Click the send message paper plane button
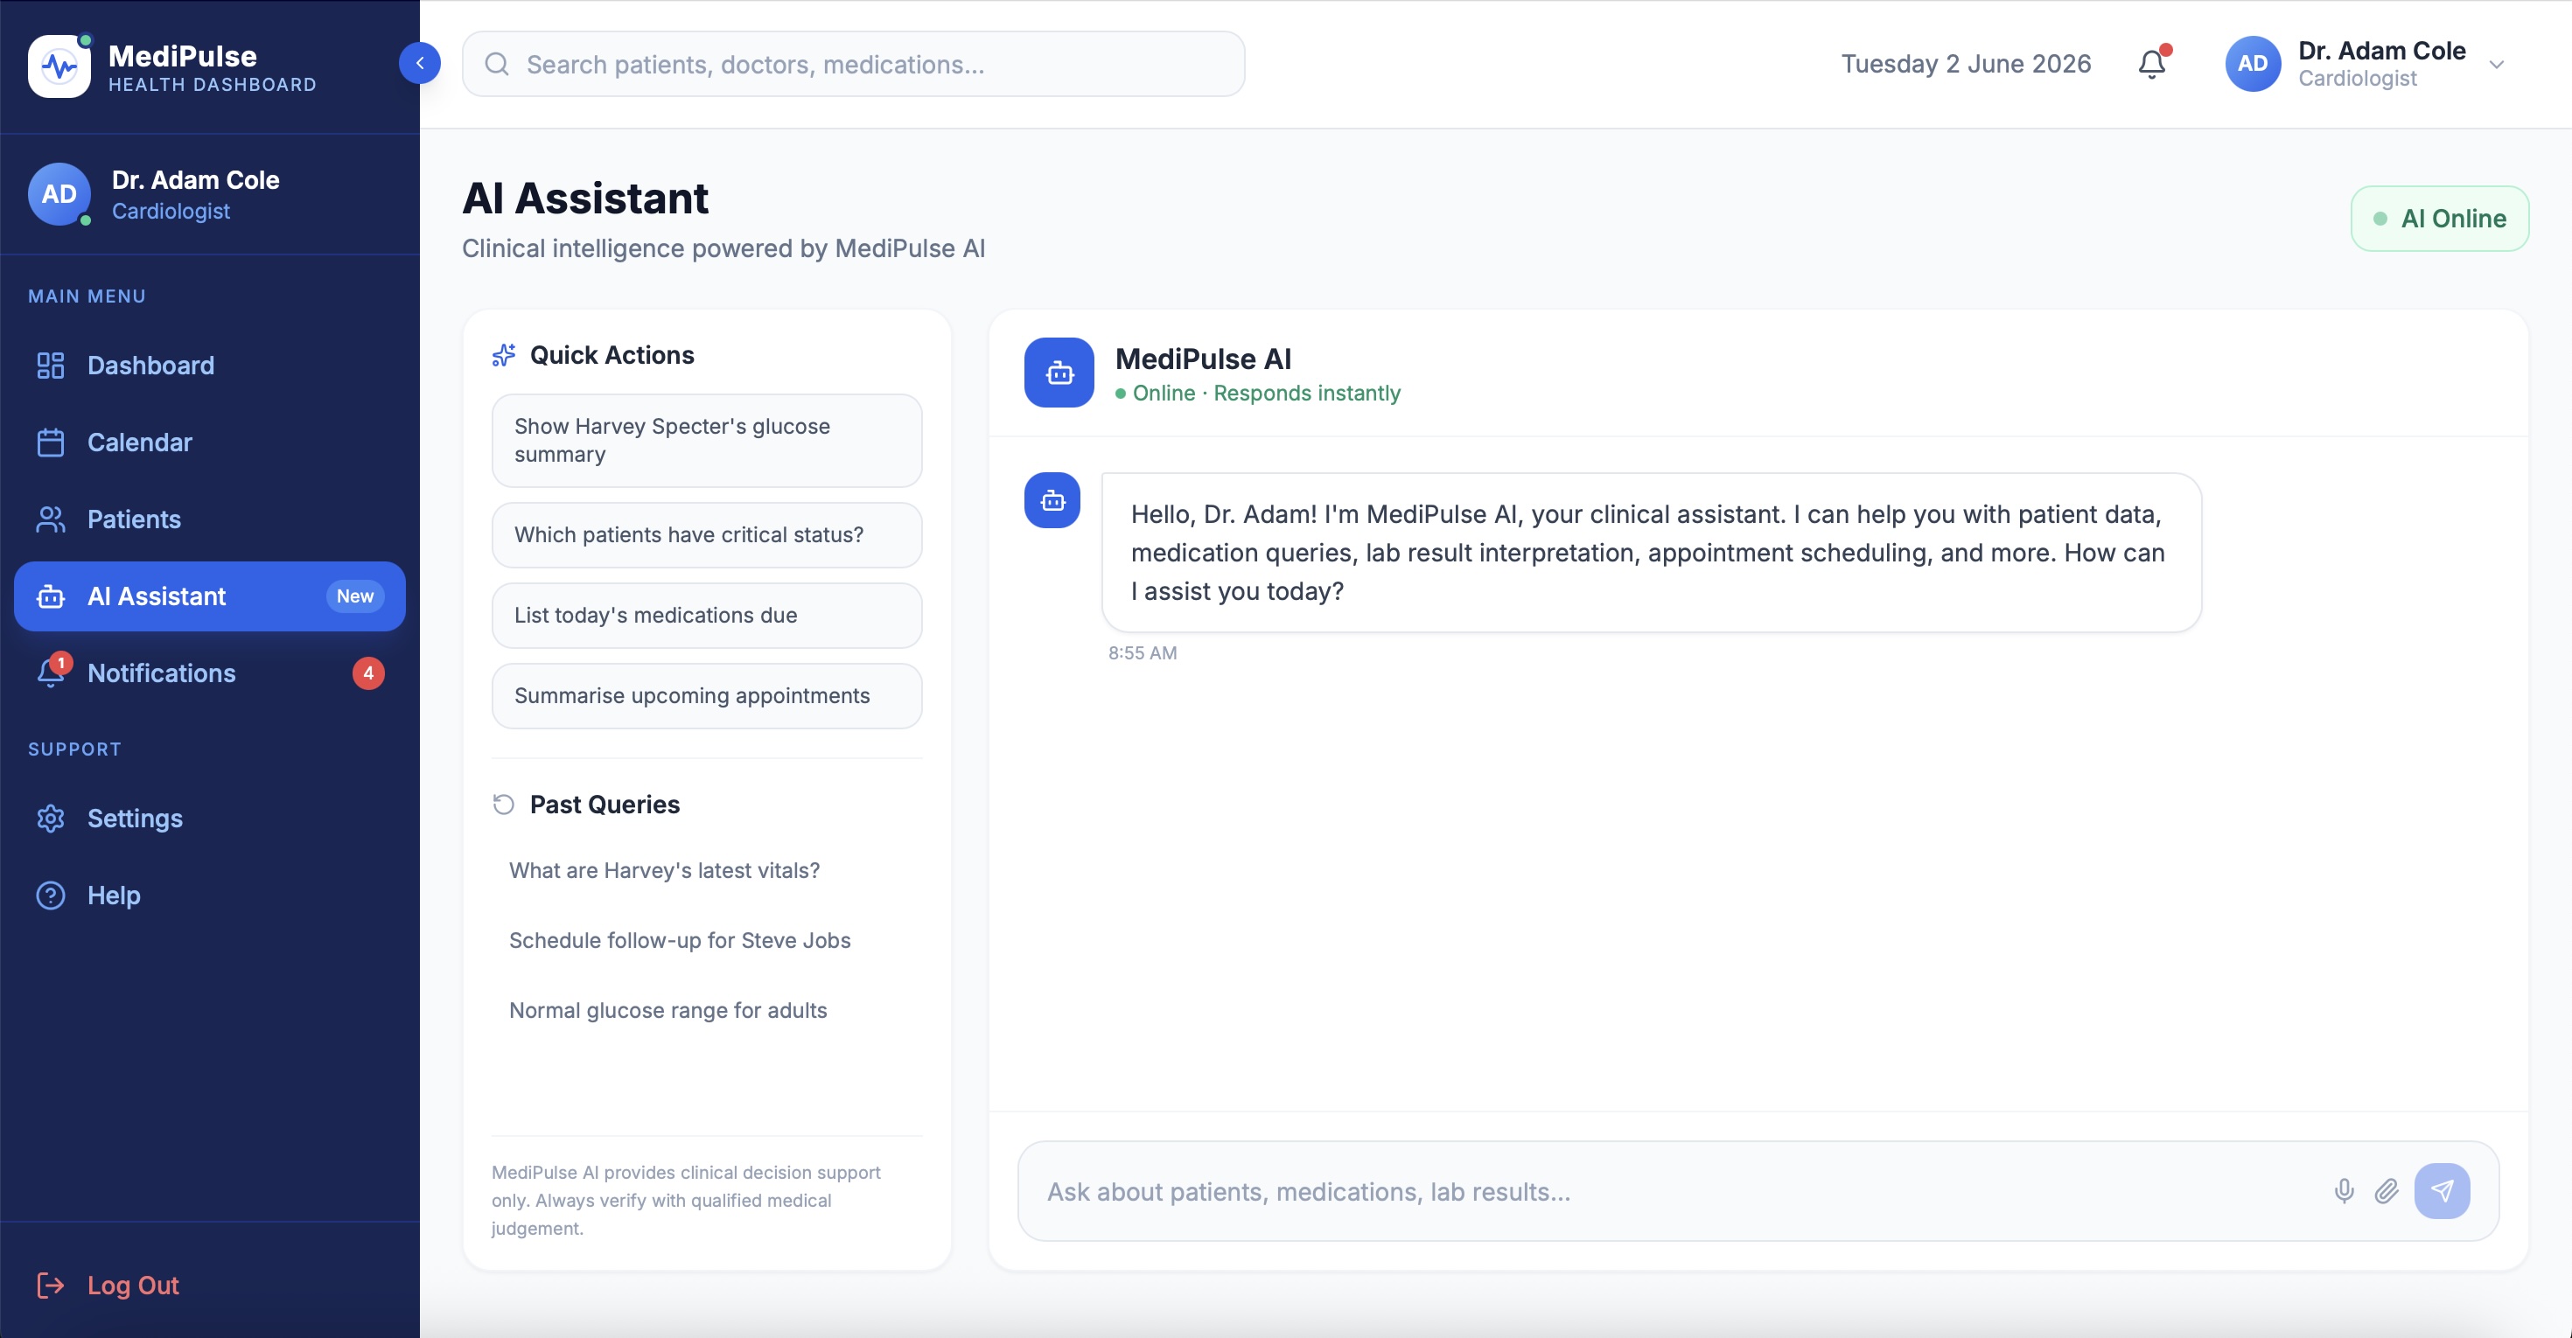This screenshot has width=2572, height=1338. pyautogui.click(x=2441, y=1190)
